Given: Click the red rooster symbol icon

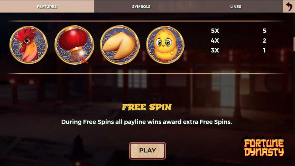Looking at the screenshot, I should (x=28, y=45).
